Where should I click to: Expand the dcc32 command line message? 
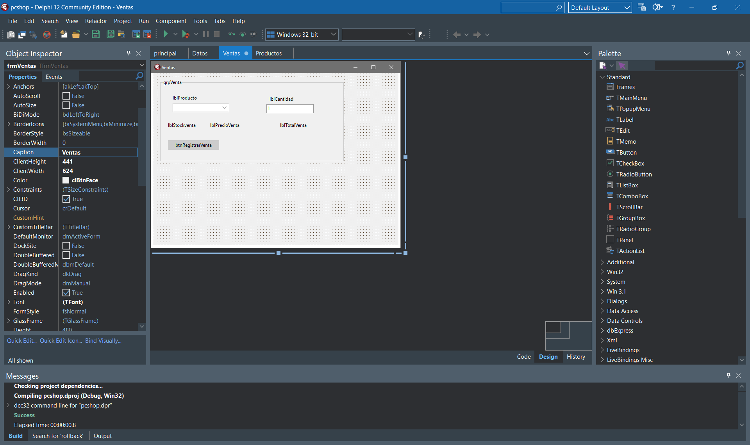click(x=8, y=405)
